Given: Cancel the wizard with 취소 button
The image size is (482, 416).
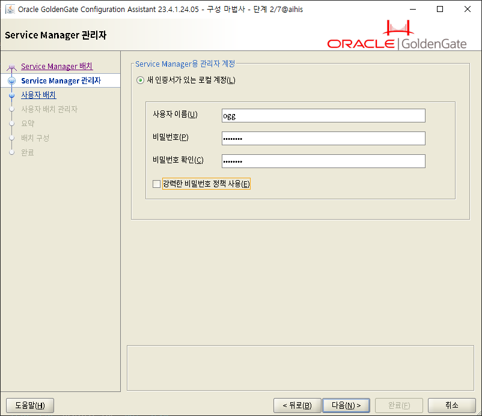Looking at the screenshot, I should (x=452, y=406).
